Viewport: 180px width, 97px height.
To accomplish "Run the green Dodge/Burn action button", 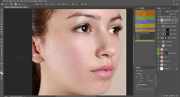I will pyautogui.click(x=145, y=41).
